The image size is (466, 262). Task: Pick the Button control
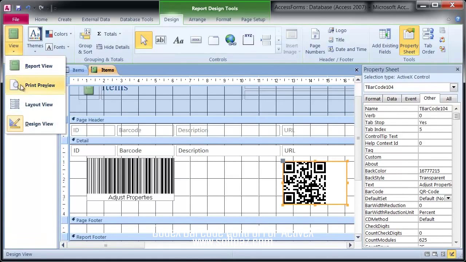[196, 40]
